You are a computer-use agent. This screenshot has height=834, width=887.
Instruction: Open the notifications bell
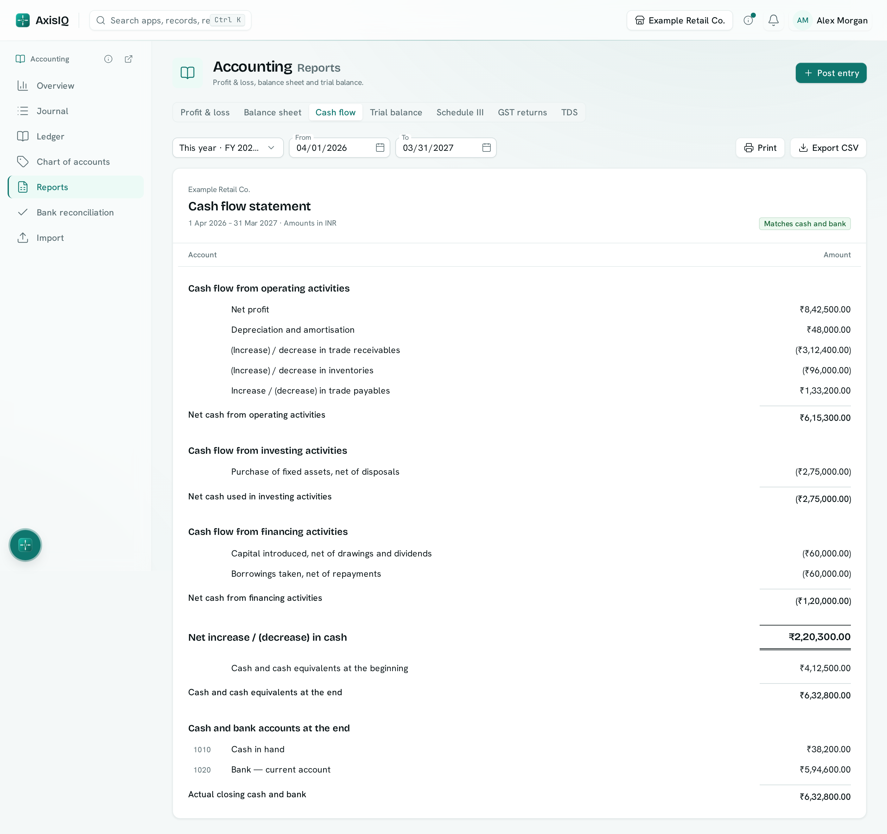tap(773, 21)
